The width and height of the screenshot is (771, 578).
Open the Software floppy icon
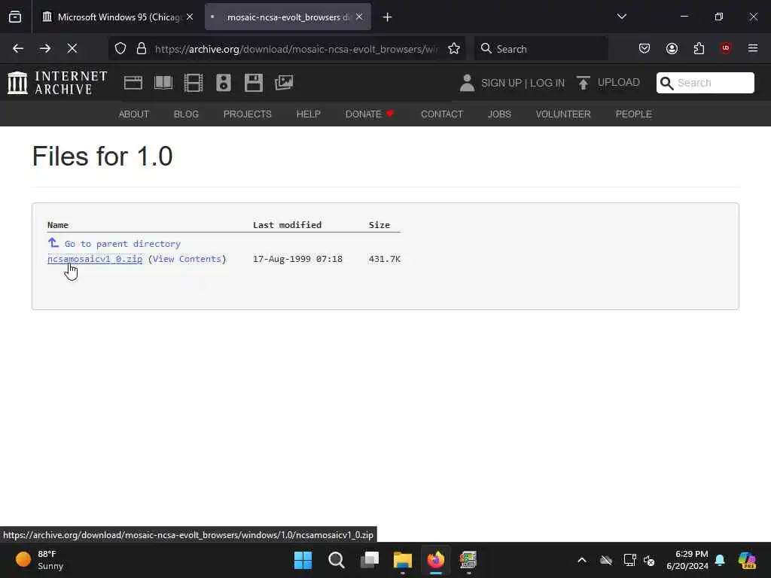[x=254, y=83]
